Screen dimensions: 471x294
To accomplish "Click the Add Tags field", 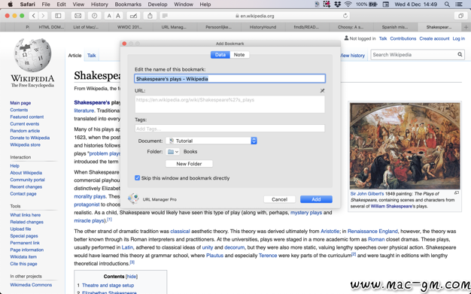I will [229, 129].
